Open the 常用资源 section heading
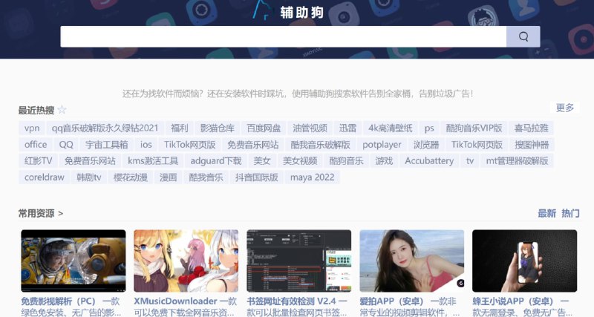The image size is (594, 317). (41, 213)
